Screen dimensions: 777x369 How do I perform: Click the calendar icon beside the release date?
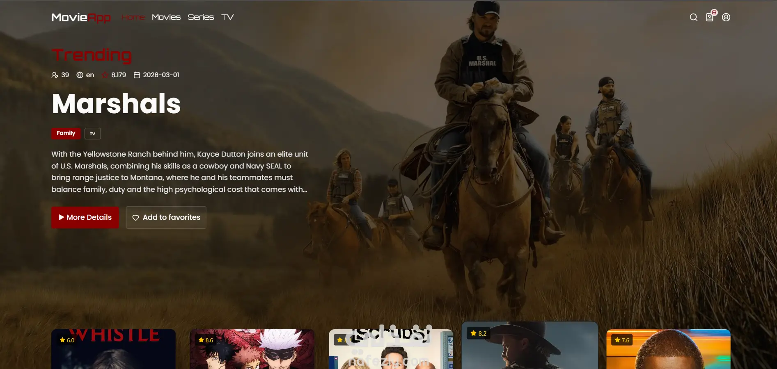pyautogui.click(x=137, y=75)
